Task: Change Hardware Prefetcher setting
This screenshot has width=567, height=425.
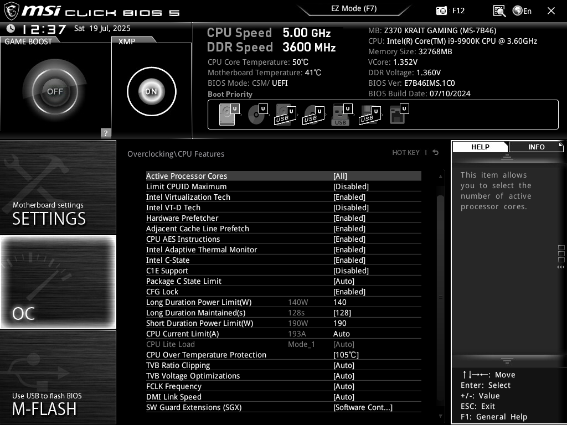Action: [x=283, y=218]
